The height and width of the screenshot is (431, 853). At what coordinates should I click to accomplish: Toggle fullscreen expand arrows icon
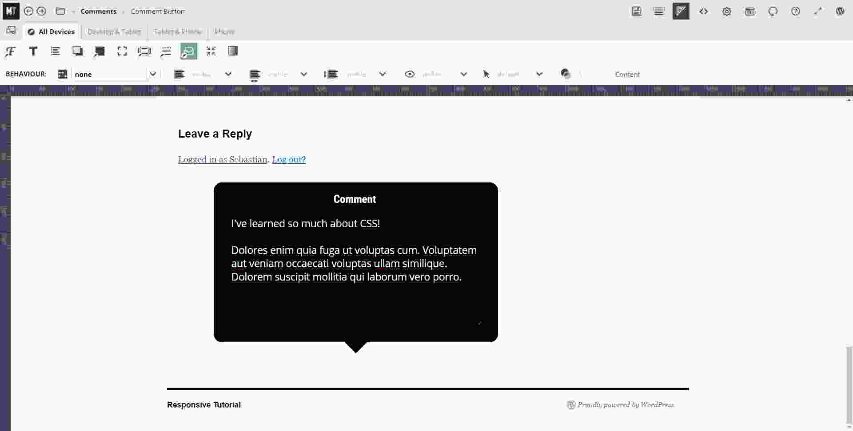pos(818,12)
